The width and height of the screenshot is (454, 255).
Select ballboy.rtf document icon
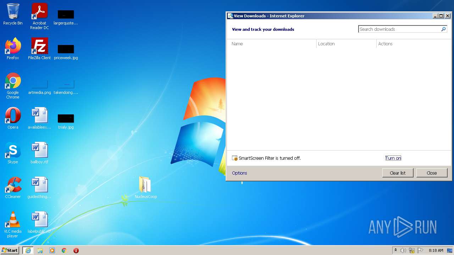pos(39,153)
